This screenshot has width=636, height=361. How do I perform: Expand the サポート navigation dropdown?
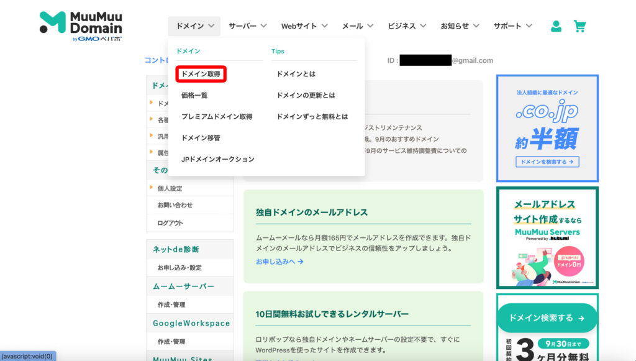point(512,26)
